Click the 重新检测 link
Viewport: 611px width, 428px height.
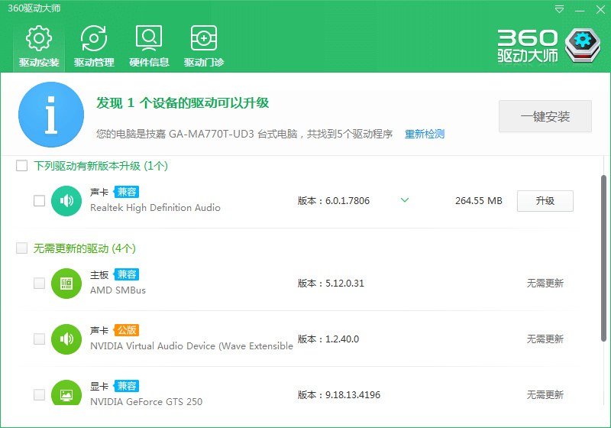(x=425, y=134)
